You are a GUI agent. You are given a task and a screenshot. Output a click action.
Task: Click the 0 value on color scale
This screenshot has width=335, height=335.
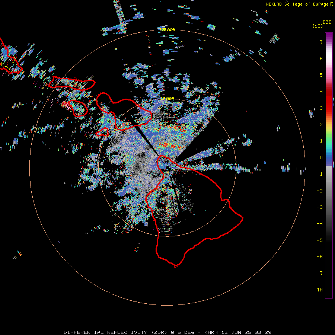pos(321,158)
